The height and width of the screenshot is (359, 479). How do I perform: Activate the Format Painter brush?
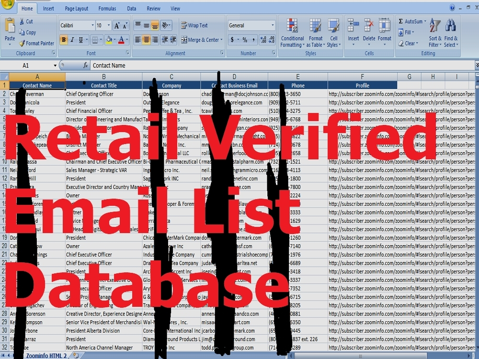click(22, 44)
